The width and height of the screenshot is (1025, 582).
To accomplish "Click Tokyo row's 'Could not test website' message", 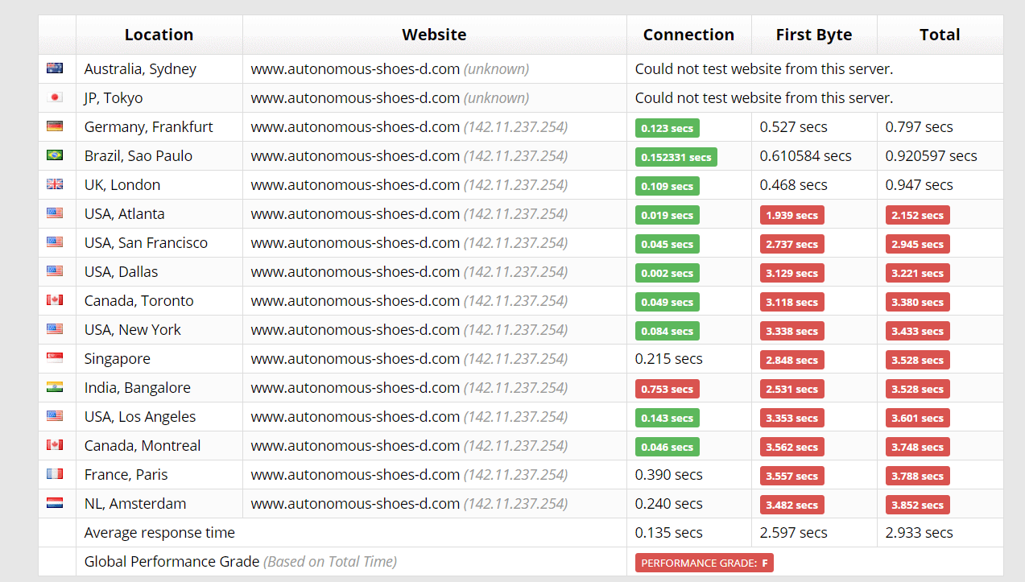I will pyautogui.click(x=764, y=97).
